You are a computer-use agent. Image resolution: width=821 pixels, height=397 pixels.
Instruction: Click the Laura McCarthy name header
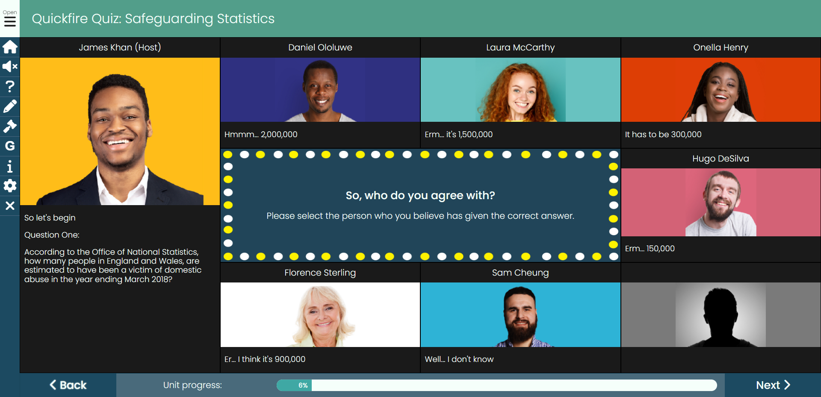pyautogui.click(x=520, y=47)
